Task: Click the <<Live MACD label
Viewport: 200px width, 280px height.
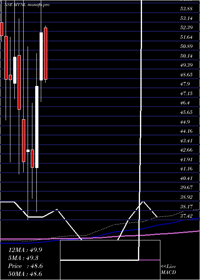Action: point(168,269)
